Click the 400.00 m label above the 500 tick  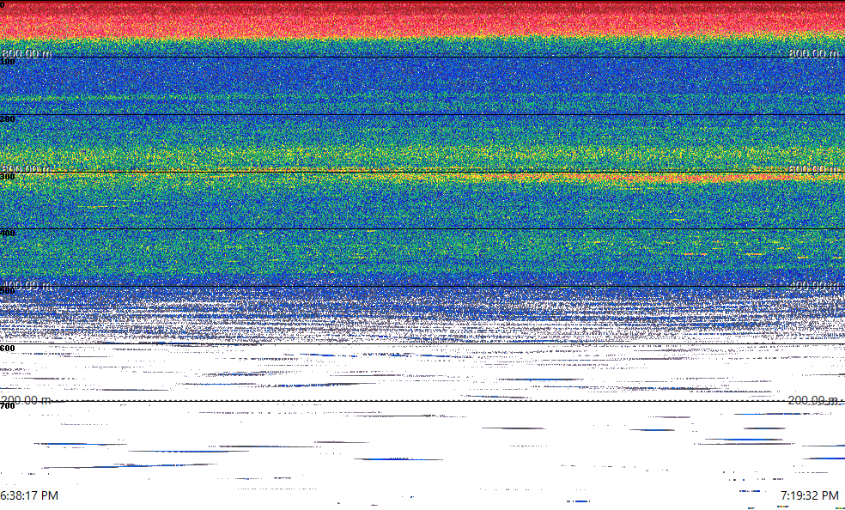27,285
